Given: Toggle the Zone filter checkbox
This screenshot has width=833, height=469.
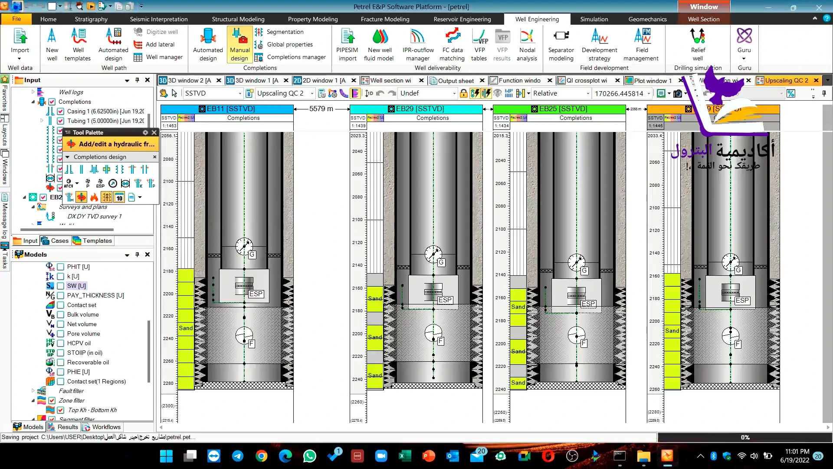Looking at the screenshot, I should coord(52,400).
